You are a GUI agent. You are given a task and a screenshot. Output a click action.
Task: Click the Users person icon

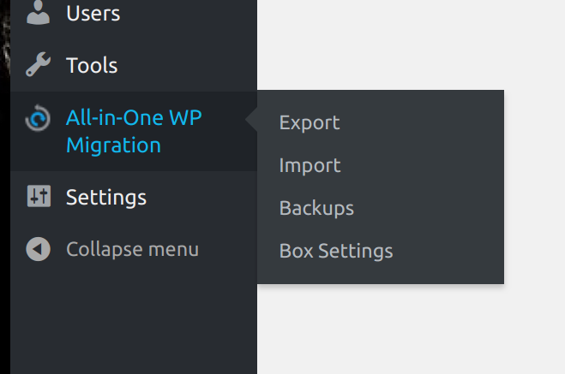pos(38,13)
